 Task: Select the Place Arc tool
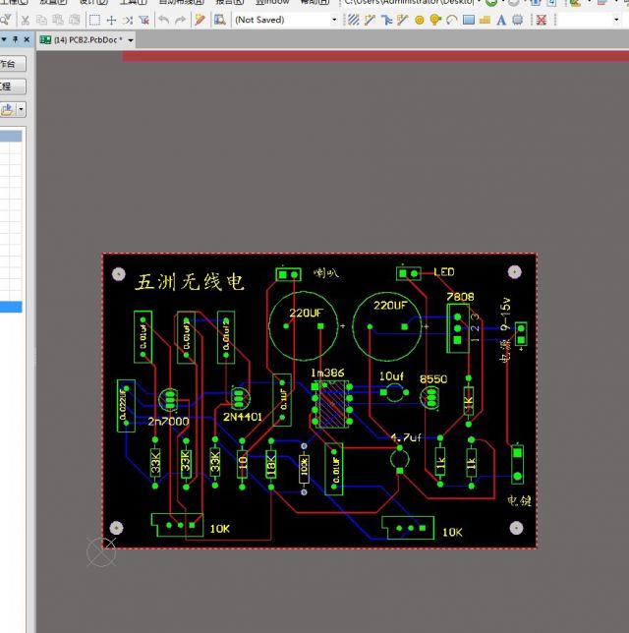tap(452, 20)
